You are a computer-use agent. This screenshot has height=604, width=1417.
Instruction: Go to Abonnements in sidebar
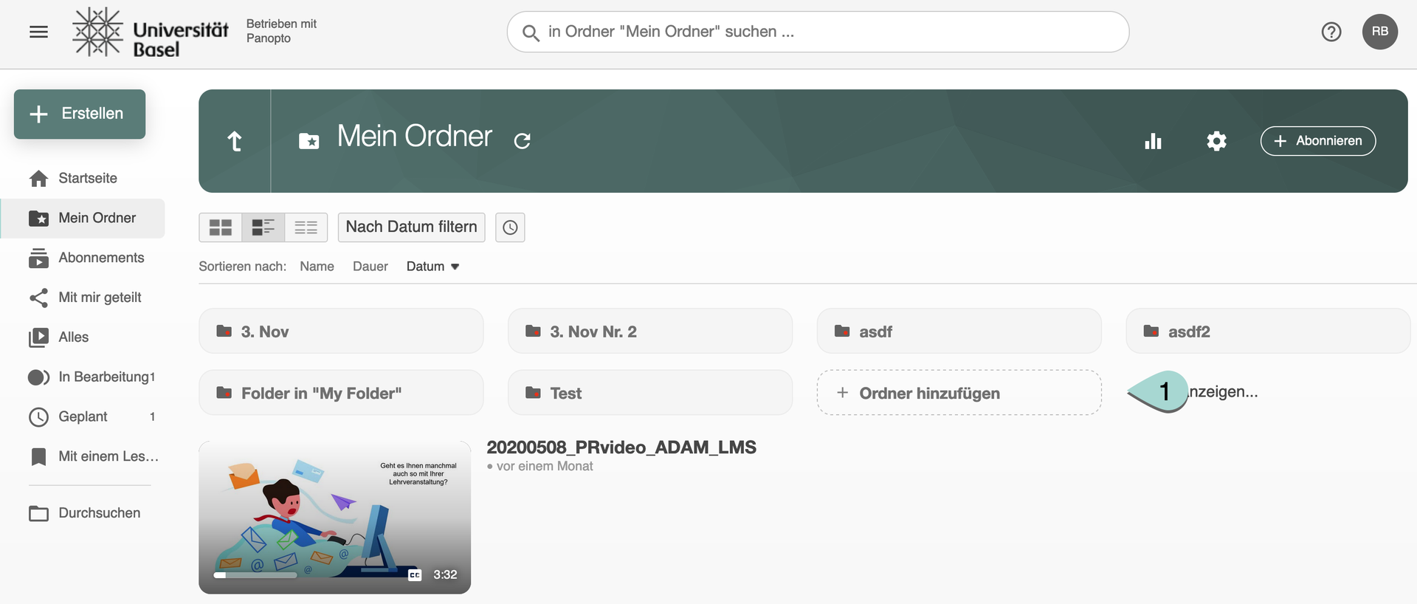(x=101, y=258)
